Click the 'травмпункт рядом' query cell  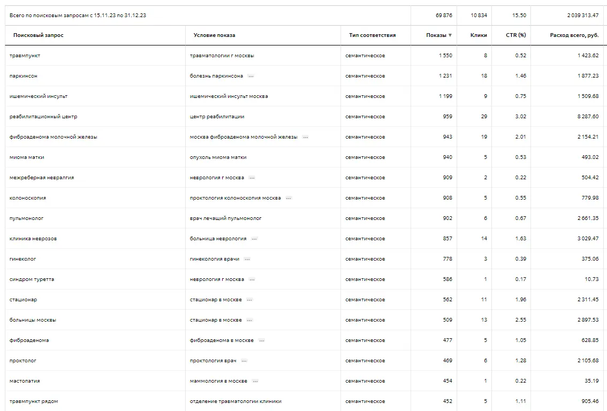[34, 401]
